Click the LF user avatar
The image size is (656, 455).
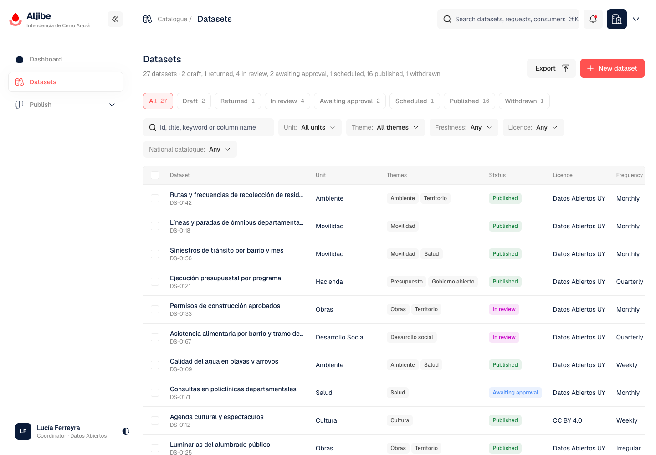coord(23,431)
